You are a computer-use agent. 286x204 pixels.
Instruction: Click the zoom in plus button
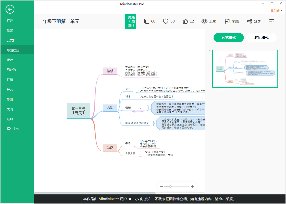192,187
